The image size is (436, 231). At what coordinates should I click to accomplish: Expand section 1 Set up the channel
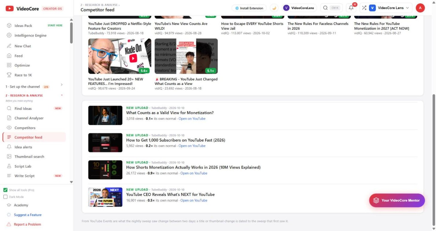tap(34, 87)
